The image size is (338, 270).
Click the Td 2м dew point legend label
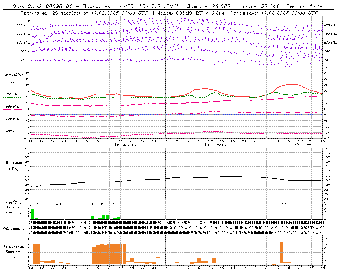(12, 94)
